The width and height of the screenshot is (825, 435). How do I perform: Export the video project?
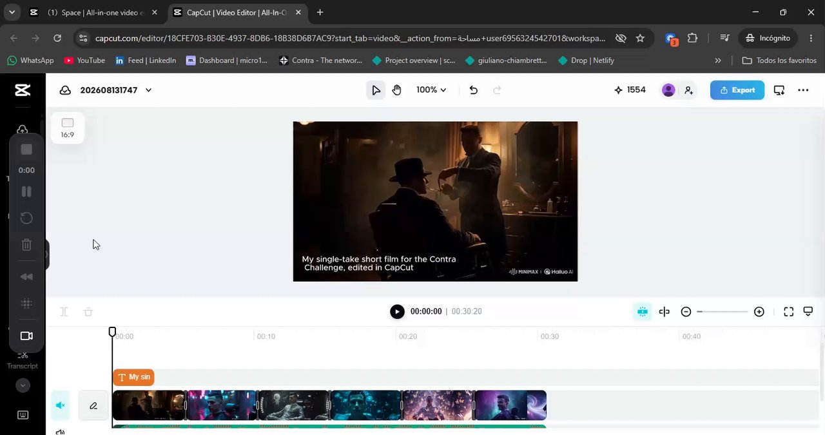[x=737, y=90]
